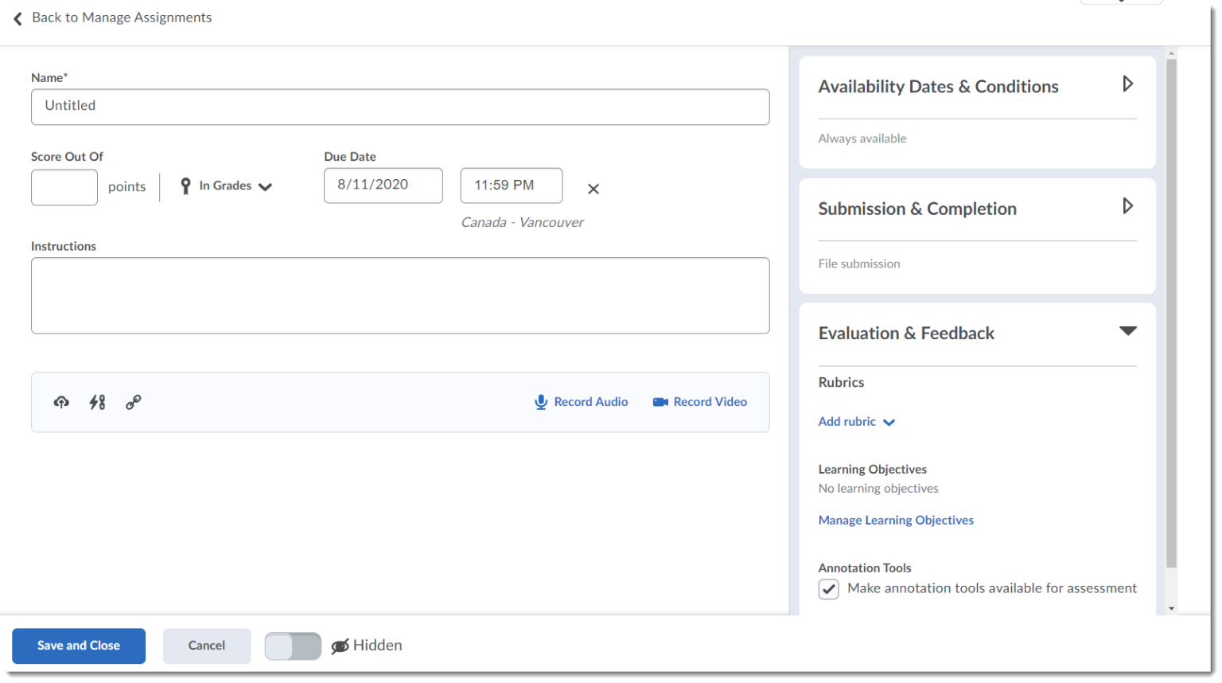Image resolution: width=1222 pixels, height=683 pixels.
Task: Clear the due date with the X icon
Action: click(593, 189)
